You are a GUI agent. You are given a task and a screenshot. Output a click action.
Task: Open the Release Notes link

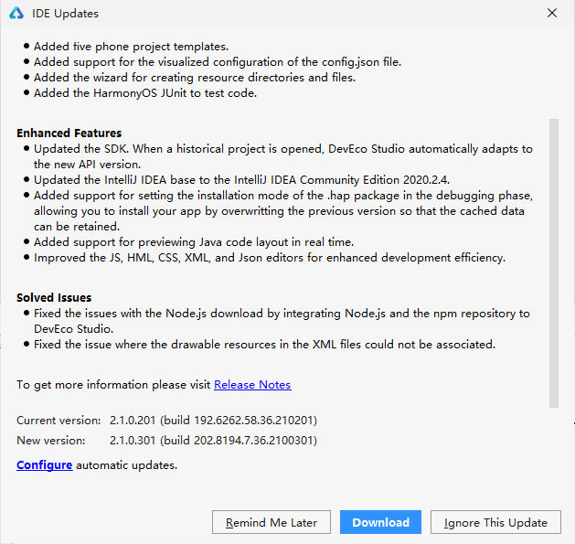point(252,384)
